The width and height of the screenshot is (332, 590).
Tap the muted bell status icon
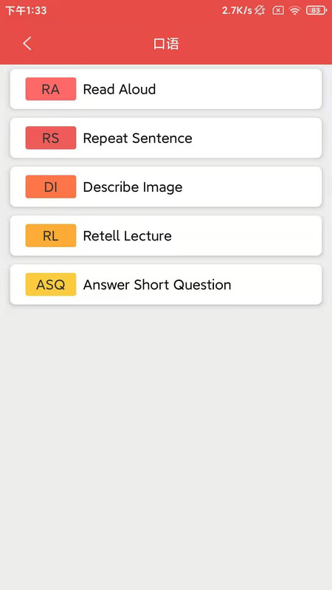260,10
